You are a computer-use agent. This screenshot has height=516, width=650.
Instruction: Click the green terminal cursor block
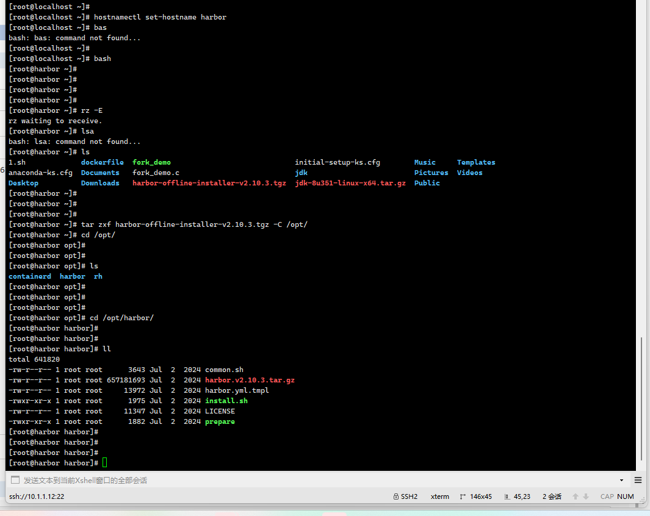pyautogui.click(x=104, y=462)
